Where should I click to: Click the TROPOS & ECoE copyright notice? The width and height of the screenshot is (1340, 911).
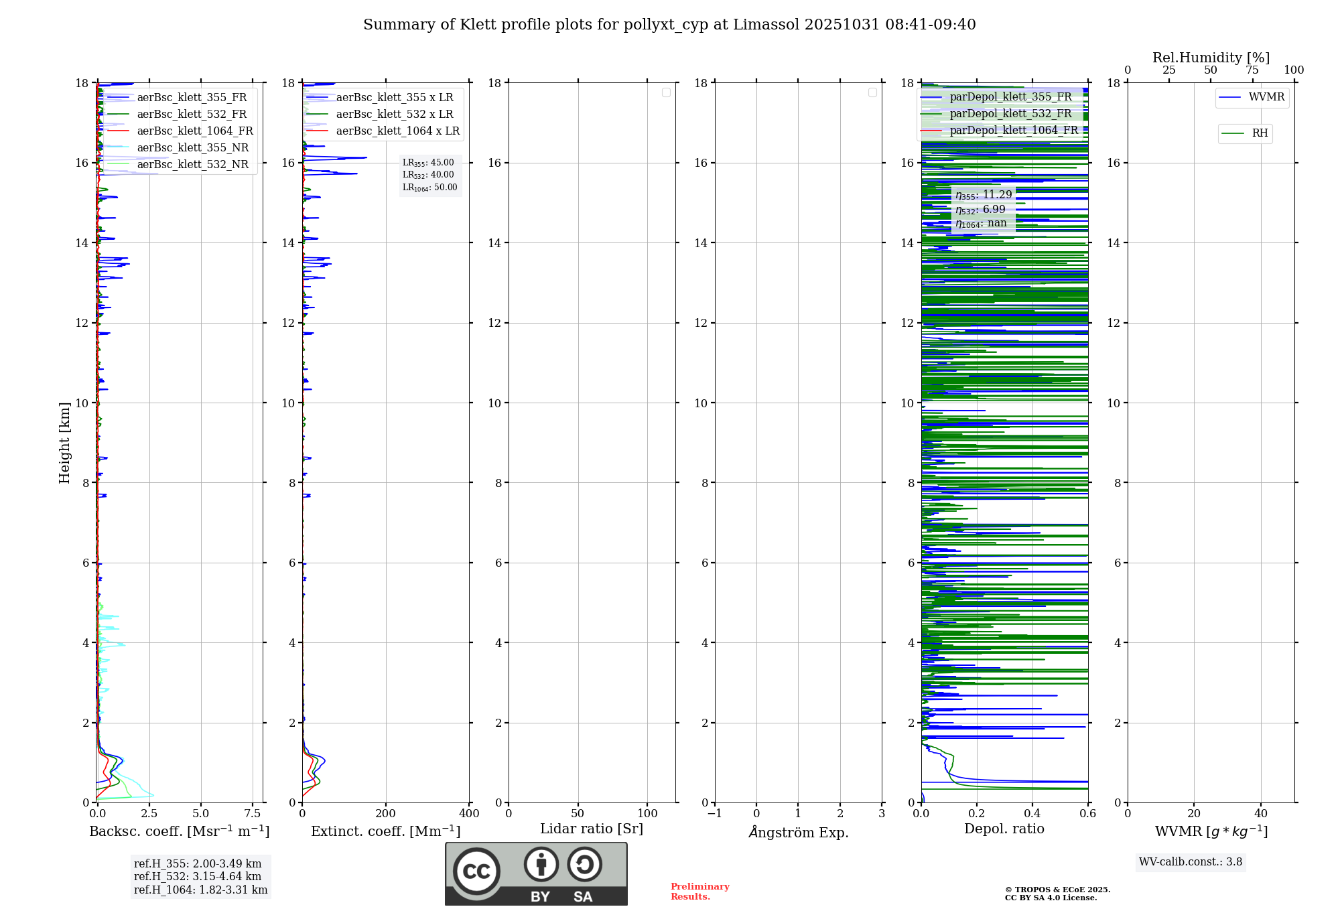pos(1057,894)
